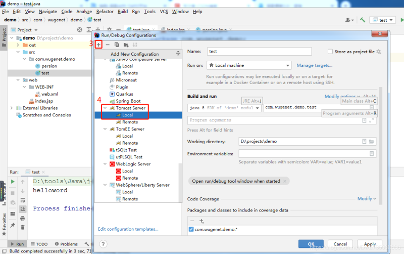
Task: Remove the Open run/debug tool window chip
Action: click(285, 181)
